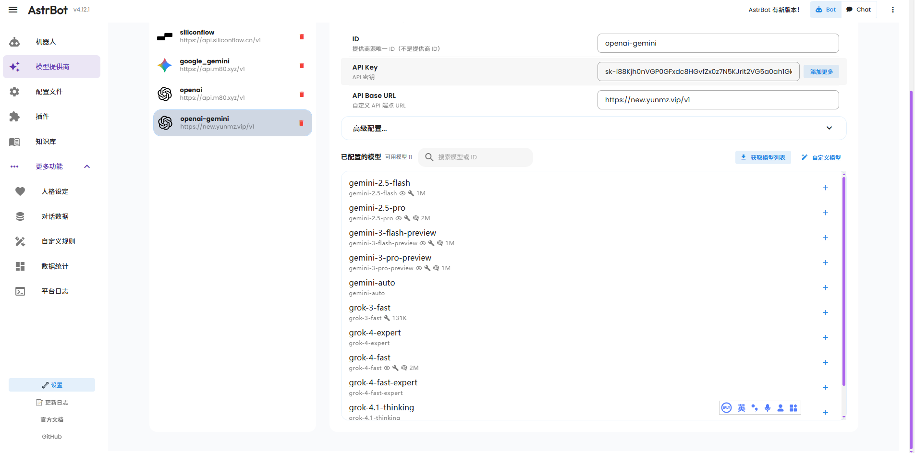Image resolution: width=915 pixels, height=453 pixels.
Task: Switch to the Chat tab
Action: [859, 9]
